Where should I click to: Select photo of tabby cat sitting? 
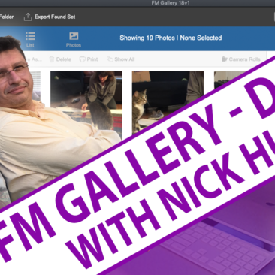[x=168, y=99]
